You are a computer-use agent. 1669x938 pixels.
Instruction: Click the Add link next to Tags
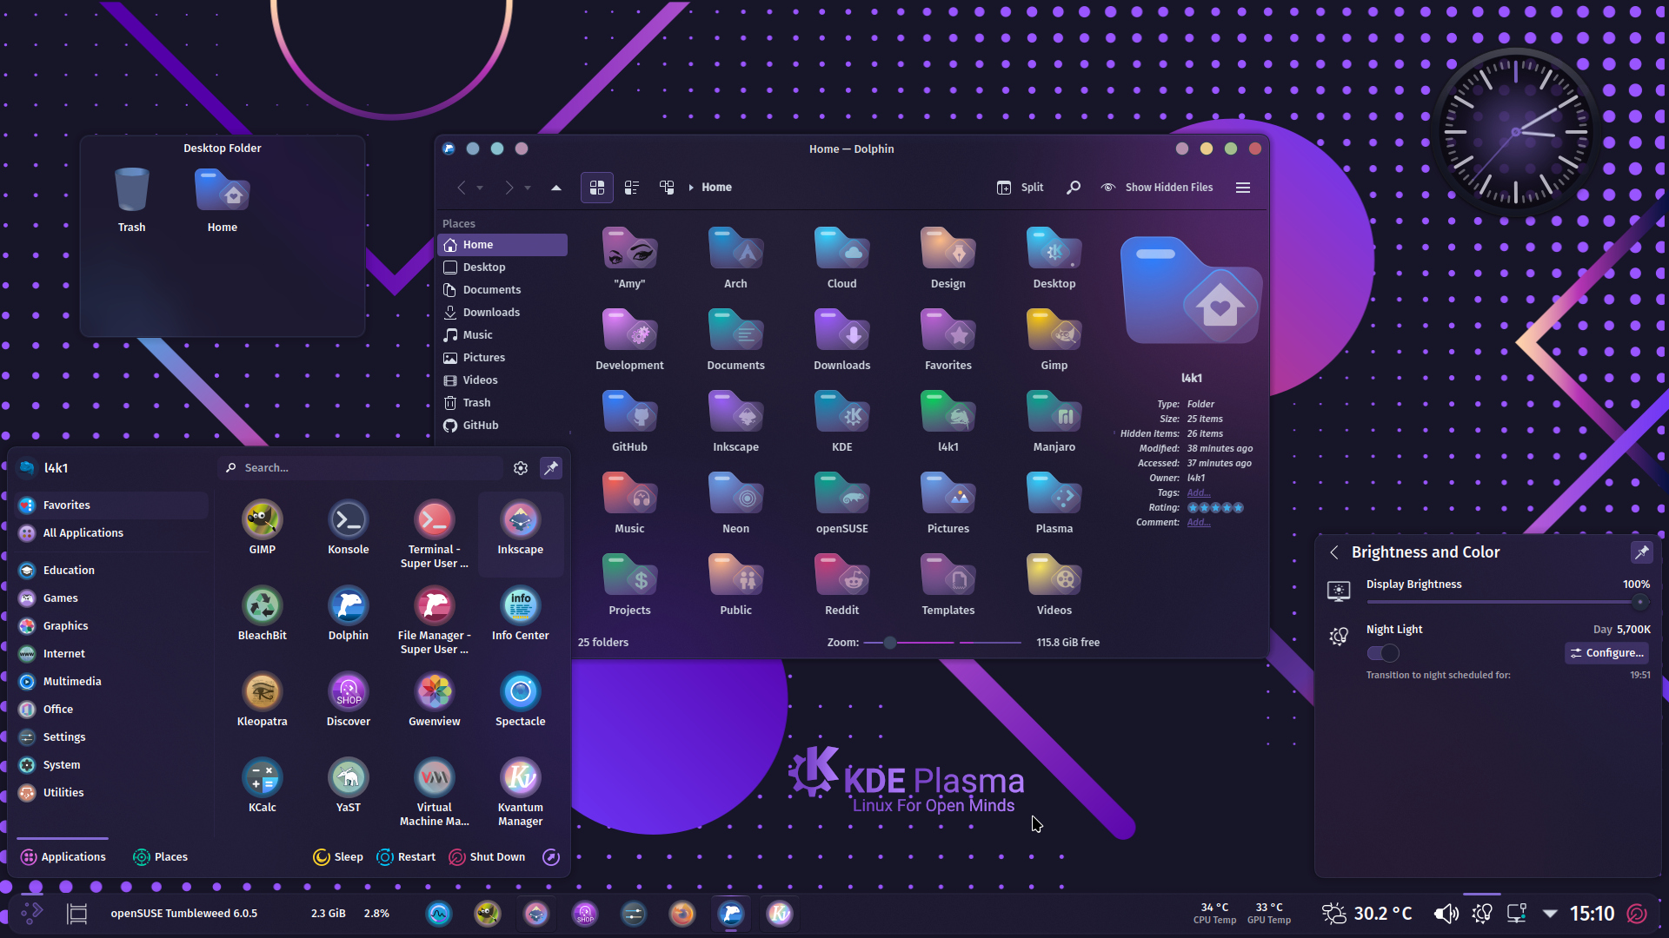pyautogui.click(x=1199, y=493)
